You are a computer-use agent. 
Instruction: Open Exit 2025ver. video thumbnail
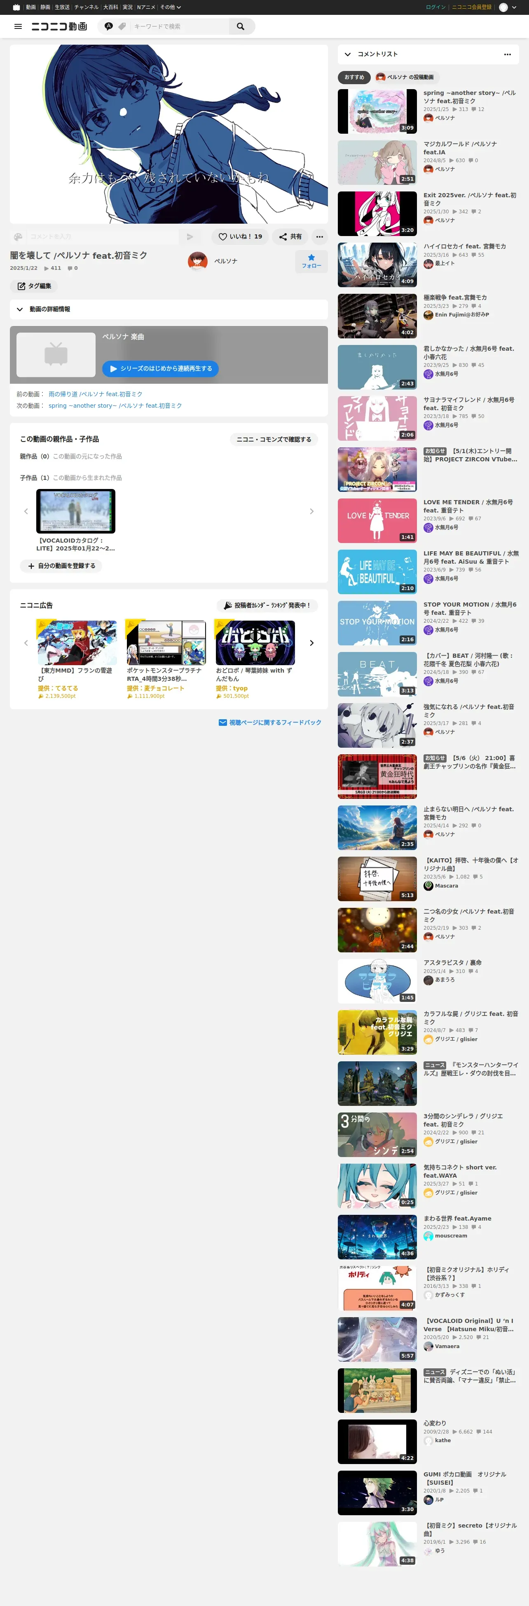(377, 214)
